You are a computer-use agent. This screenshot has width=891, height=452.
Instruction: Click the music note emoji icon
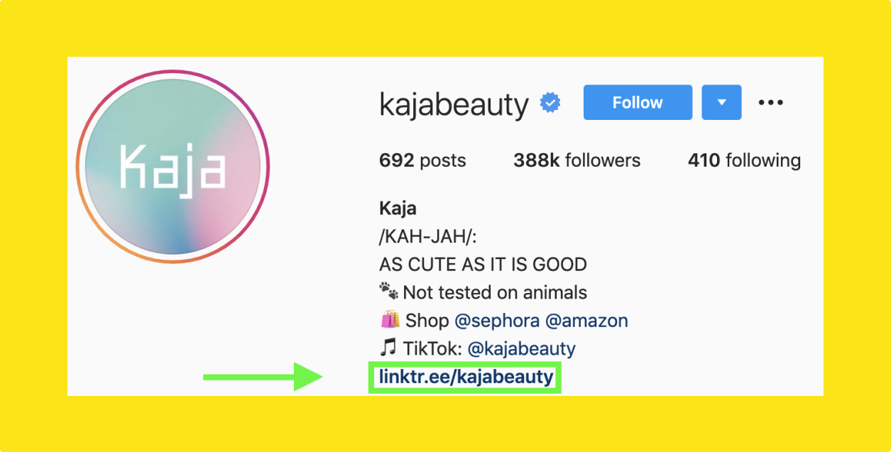pyautogui.click(x=388, y=349)
